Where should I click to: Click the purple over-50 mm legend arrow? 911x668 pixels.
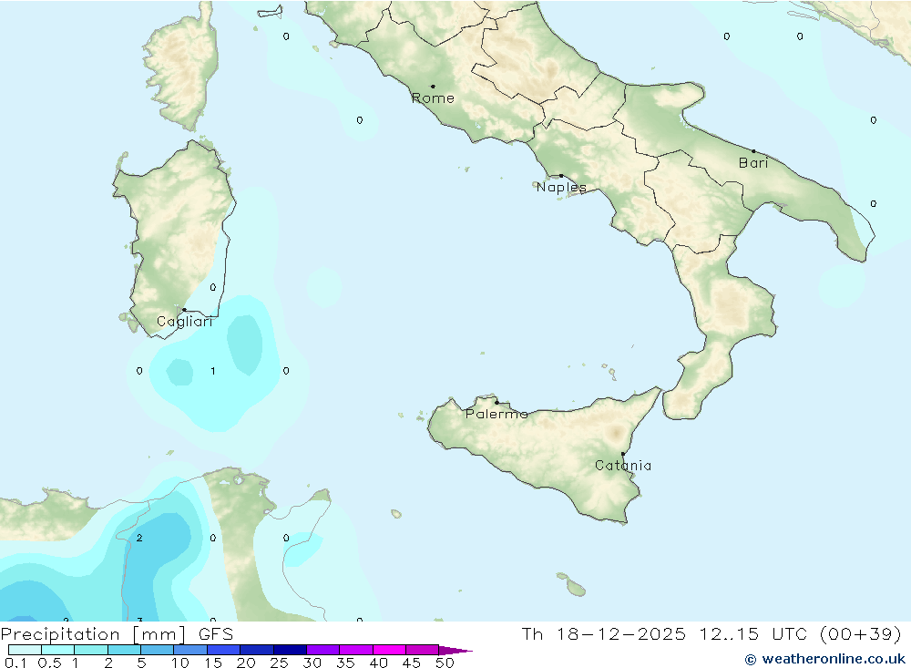pos(455,651)
